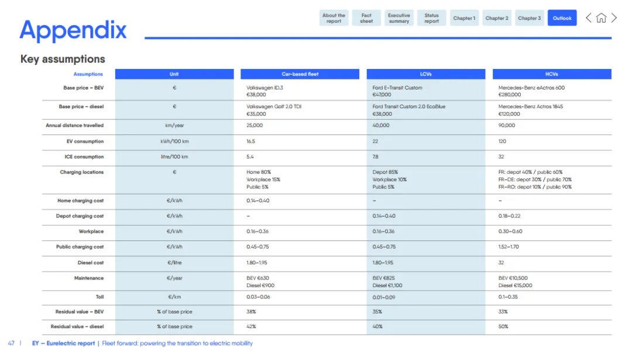Viewport: 632px width, 355px height.
Task: Click the '25,000' annual distance value
Action: pyautogui.click(x=255, y=126)
